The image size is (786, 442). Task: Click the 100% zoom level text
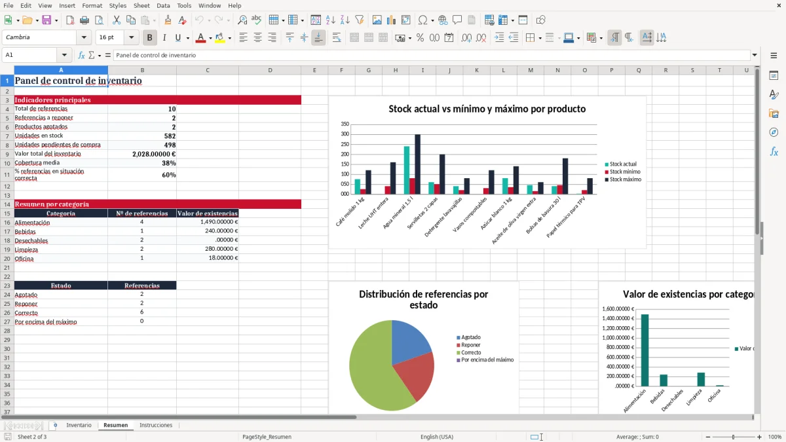pyautogui.click(x=774, y=437)
